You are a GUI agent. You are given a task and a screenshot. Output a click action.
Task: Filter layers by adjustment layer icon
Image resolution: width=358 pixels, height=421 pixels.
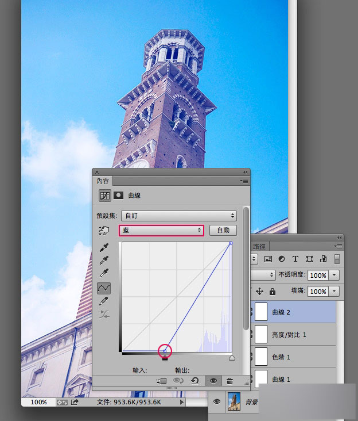(x=282, y=259)
